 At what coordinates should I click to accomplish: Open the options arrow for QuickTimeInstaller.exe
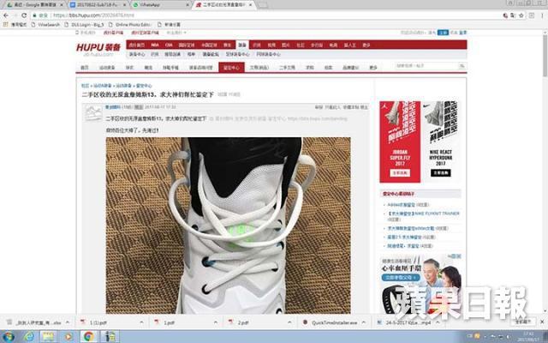click(364, 322)
